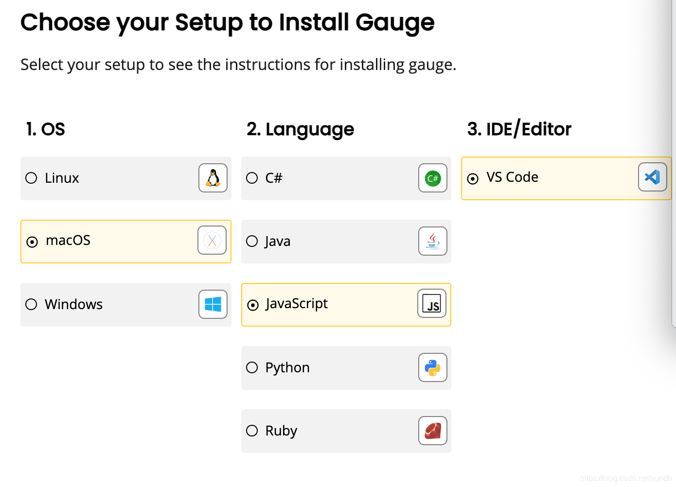
Task: Click the Linux penguin icon
Action: [x=213, y=178]
